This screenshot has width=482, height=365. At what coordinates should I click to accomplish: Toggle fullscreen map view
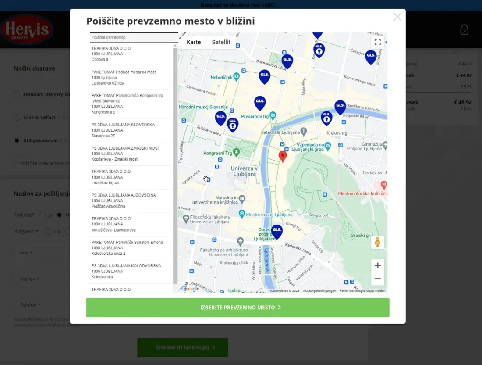coord(377,42)
